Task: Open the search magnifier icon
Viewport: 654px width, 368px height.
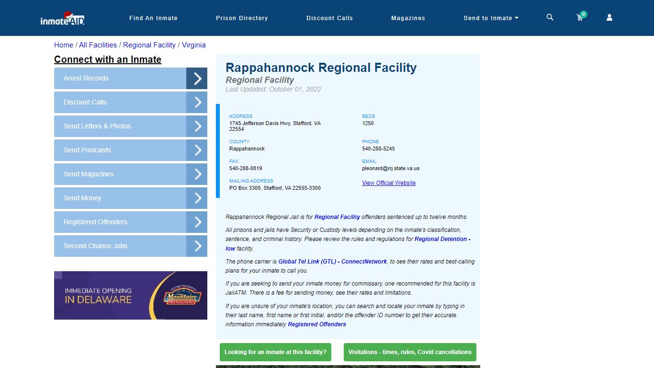Action: tap(550, 17)
